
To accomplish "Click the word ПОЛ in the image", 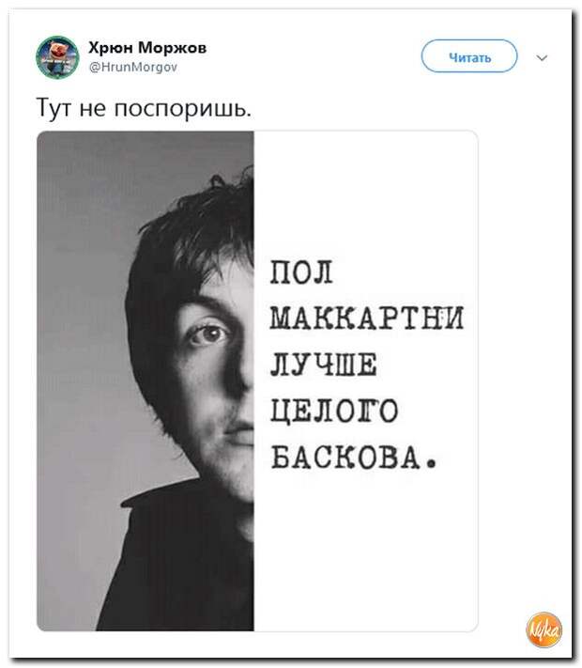I will coord(301,272).
